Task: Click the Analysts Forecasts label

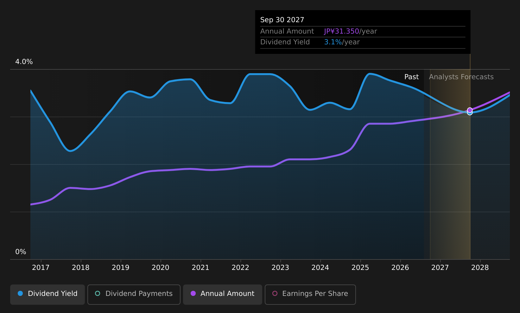Action: (x=461, y=77)
